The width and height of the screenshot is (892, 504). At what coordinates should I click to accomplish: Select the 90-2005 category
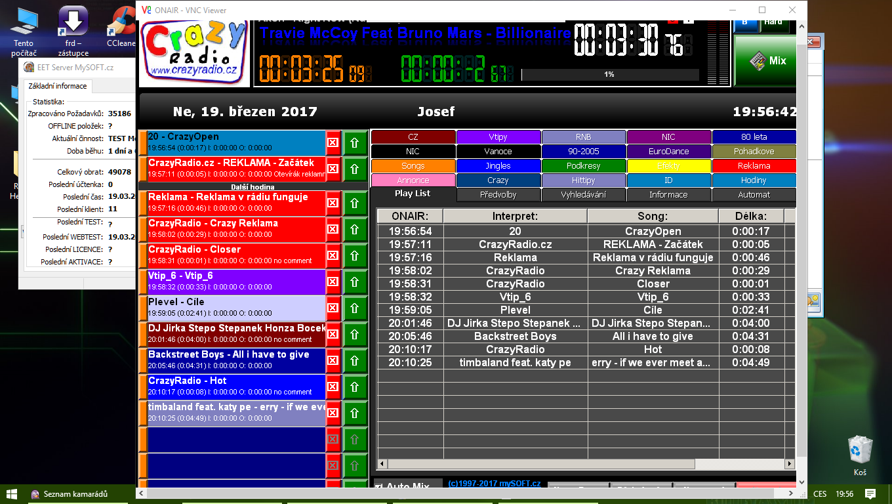pos(584,152)
